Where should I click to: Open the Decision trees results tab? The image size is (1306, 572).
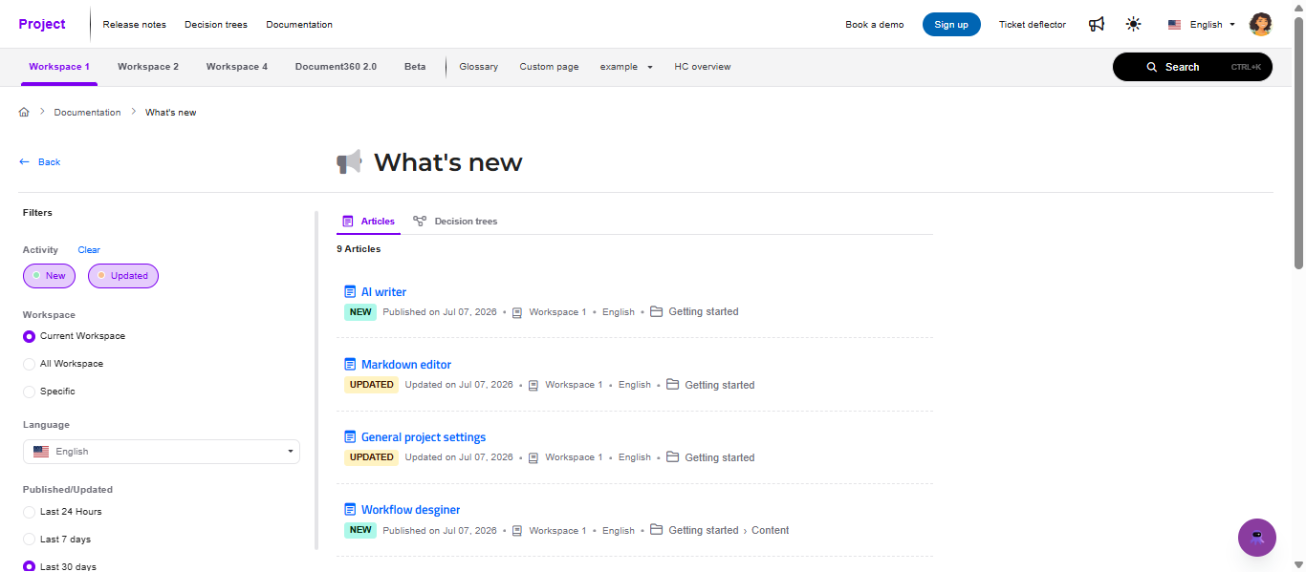(x=455, y=222)
